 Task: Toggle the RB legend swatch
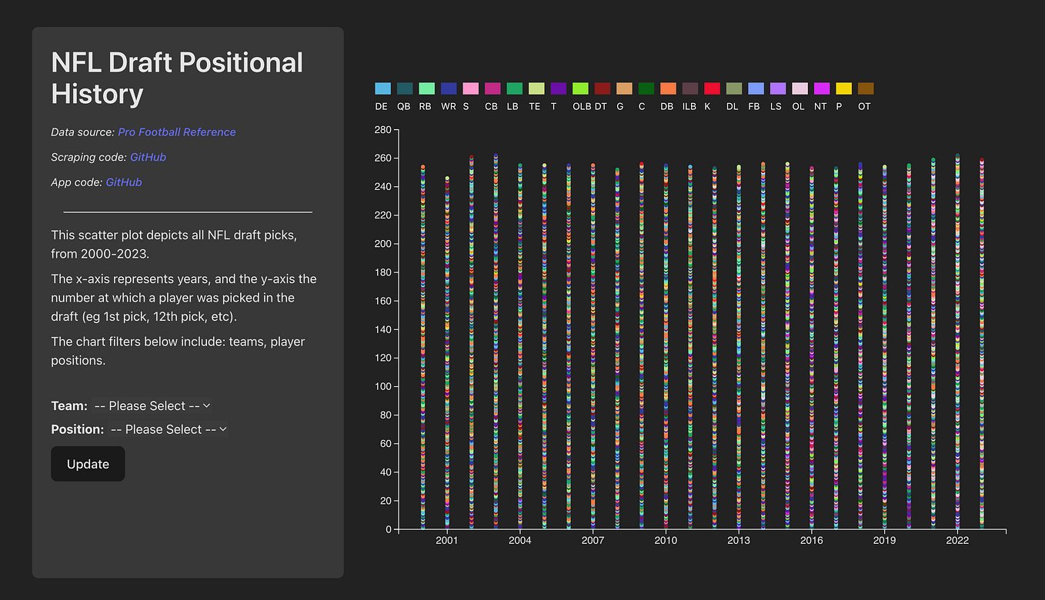(425, 88)
